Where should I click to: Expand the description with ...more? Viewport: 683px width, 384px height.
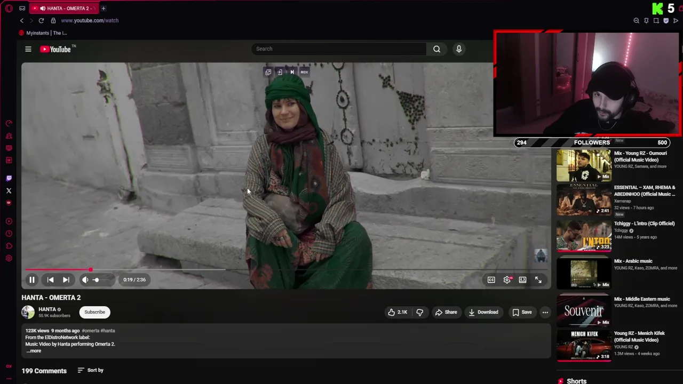tap(34, 351)
